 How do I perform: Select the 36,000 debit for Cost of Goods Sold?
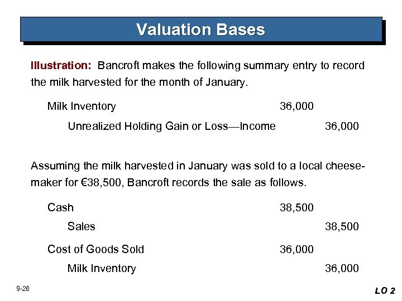click(296, 249)
